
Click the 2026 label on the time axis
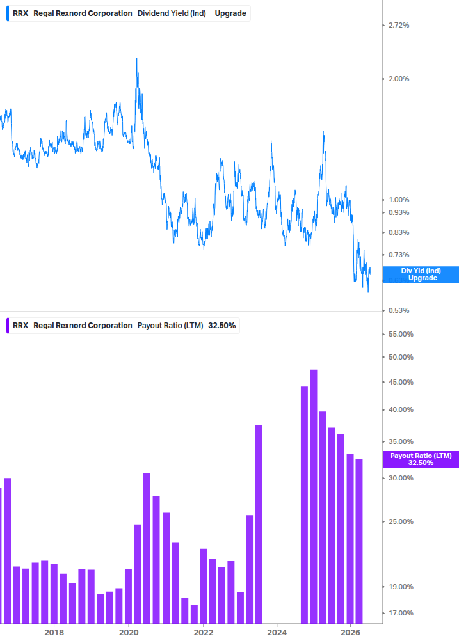351,632
